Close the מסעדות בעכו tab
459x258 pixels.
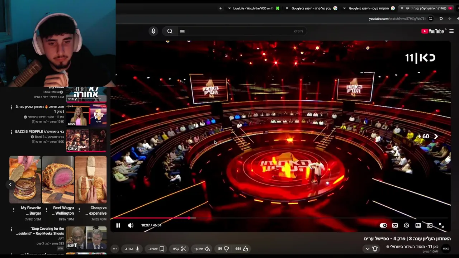[344, 8]
